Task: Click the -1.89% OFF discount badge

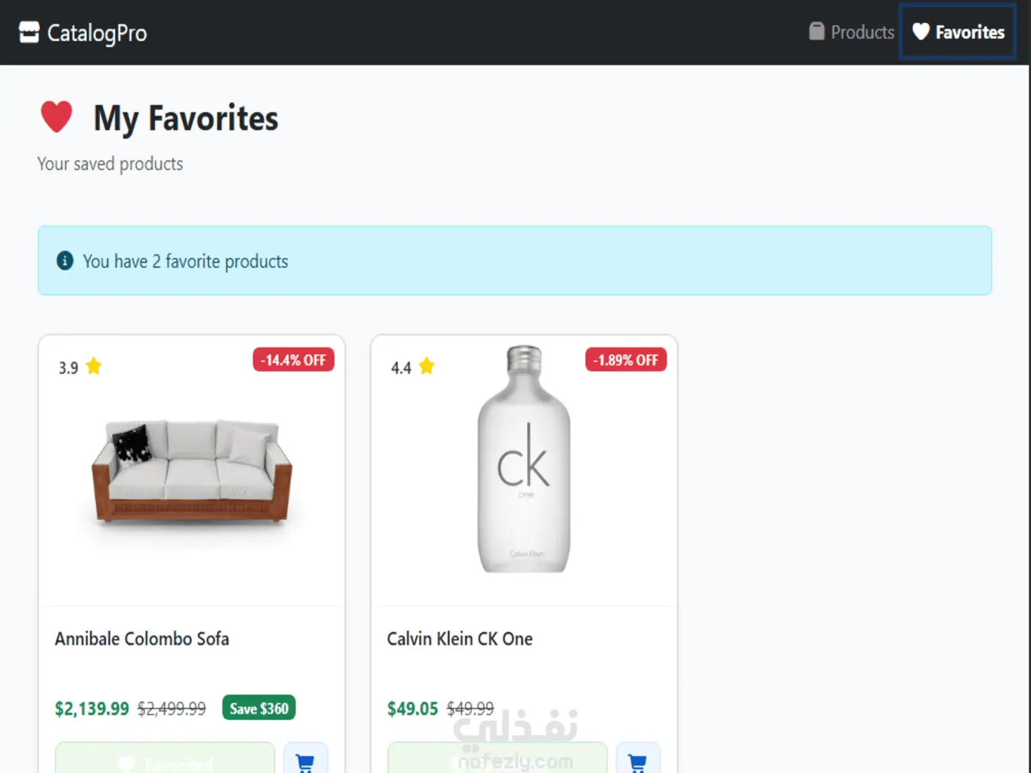Action: pyautogui.click(x=626, y=360)
